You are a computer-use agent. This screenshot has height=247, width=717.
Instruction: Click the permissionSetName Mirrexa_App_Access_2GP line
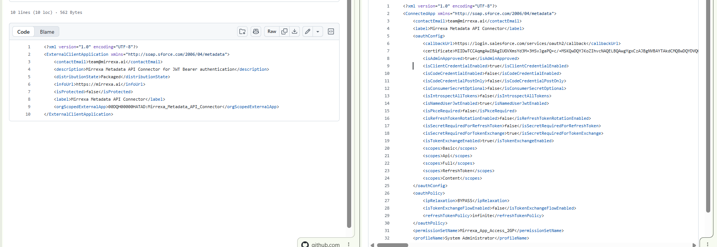(488, 231)
